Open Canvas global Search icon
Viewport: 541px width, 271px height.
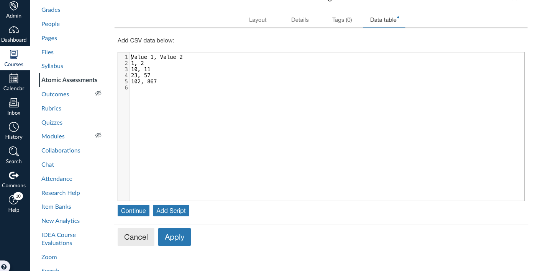(x=14, y=155)
